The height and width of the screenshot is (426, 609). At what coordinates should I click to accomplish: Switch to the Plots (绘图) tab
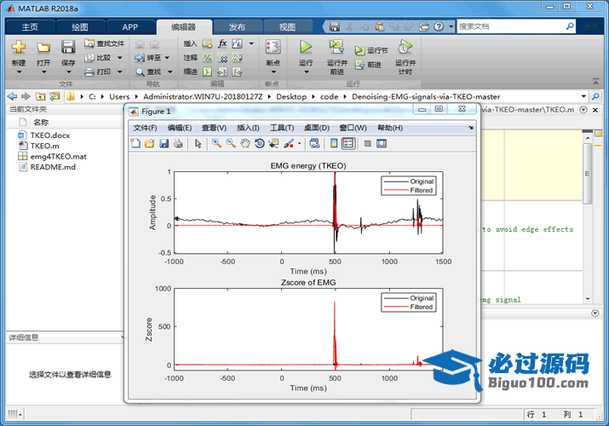[x=80, y=27]
